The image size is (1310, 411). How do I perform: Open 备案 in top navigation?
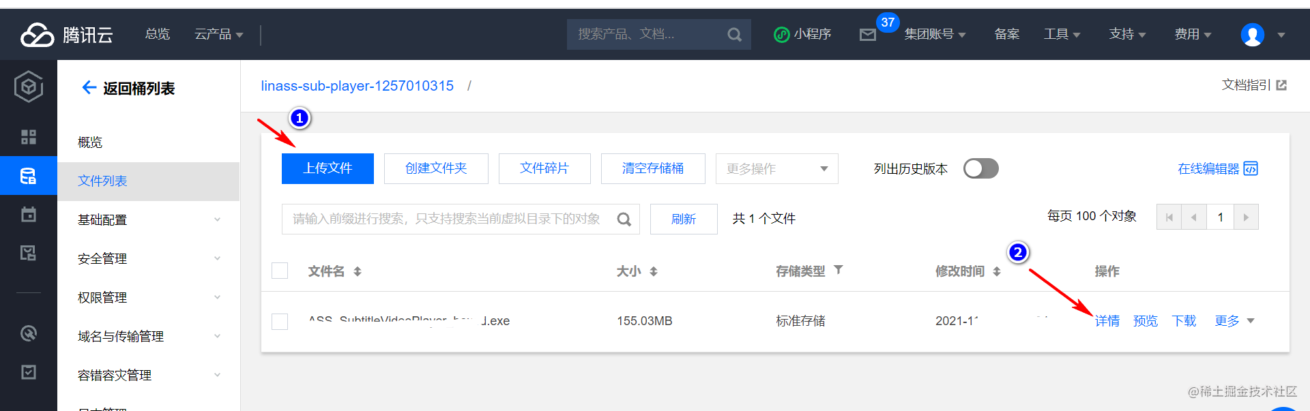(1006, 34)
